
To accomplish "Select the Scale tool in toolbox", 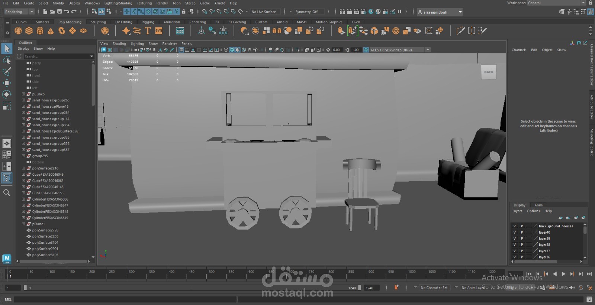I will 7,106.
